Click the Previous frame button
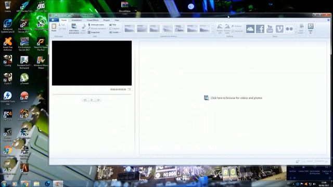 (x=85, y=100)
